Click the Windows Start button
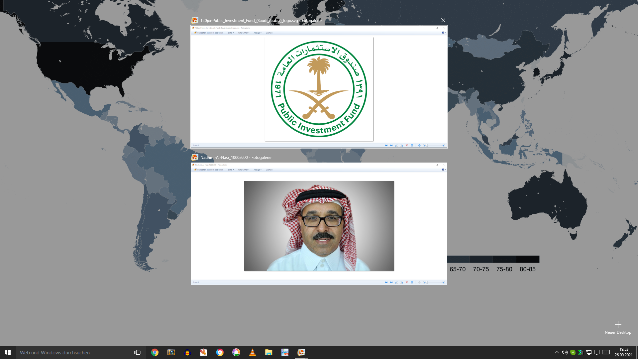This screenshot has width=638, height=359. pos(8,352)
